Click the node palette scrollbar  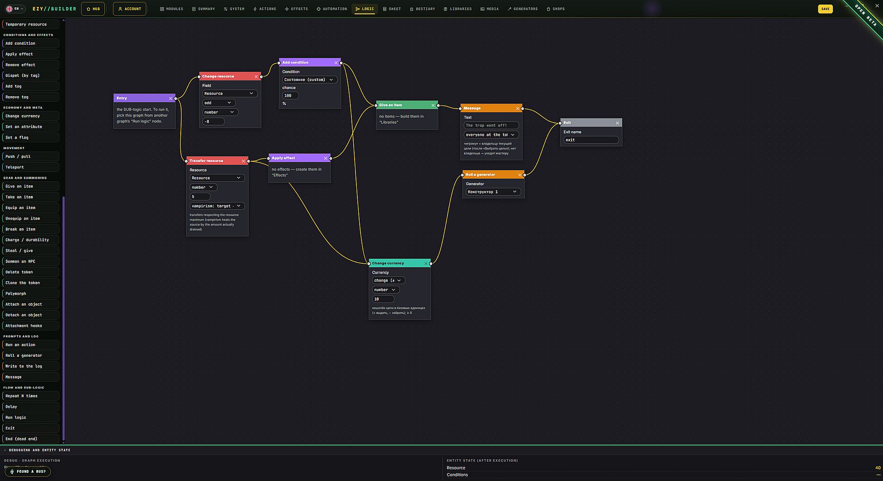63,319
